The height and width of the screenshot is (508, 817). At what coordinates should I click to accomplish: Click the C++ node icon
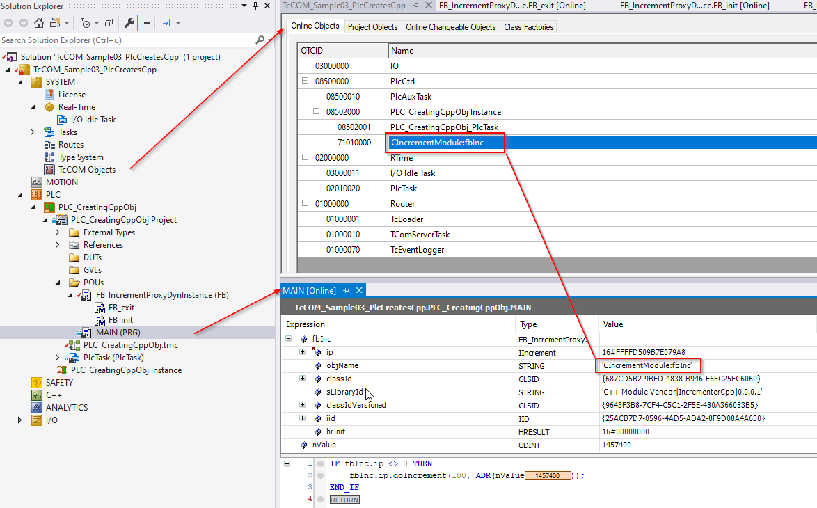36,395
